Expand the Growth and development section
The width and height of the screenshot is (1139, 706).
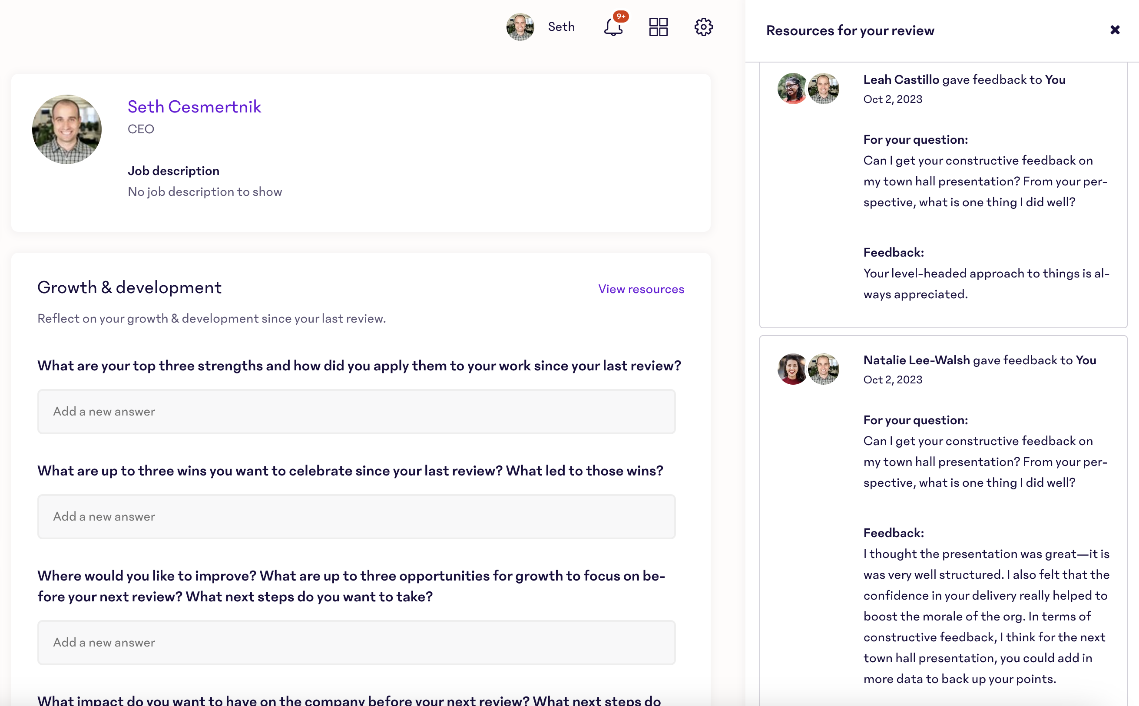click(x=129, y=287)
